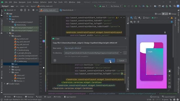Open Search Everywhere magnifier icon
Viewport: 180px width, 101px height.
(174, 6)
